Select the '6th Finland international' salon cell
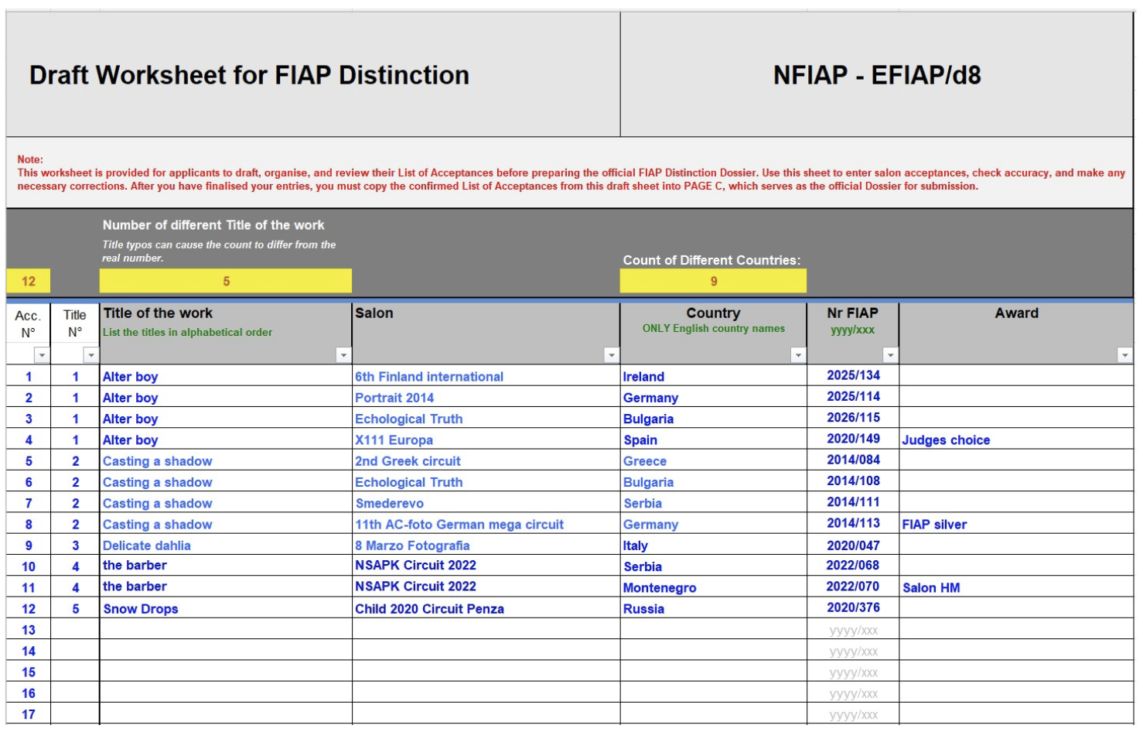This screenshot has height=732, width=1143. tap(429, 377)
